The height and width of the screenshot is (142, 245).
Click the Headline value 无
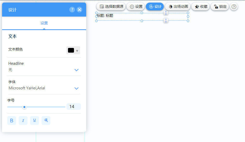[x=10, y=70]
